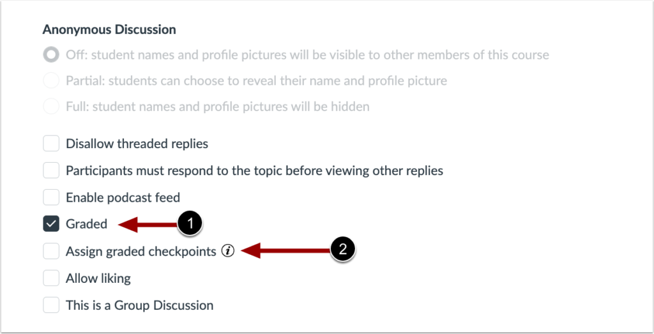The image size is (654, 334).
Task: Click the numbered callout 2 badge
Action: point(342,250)
